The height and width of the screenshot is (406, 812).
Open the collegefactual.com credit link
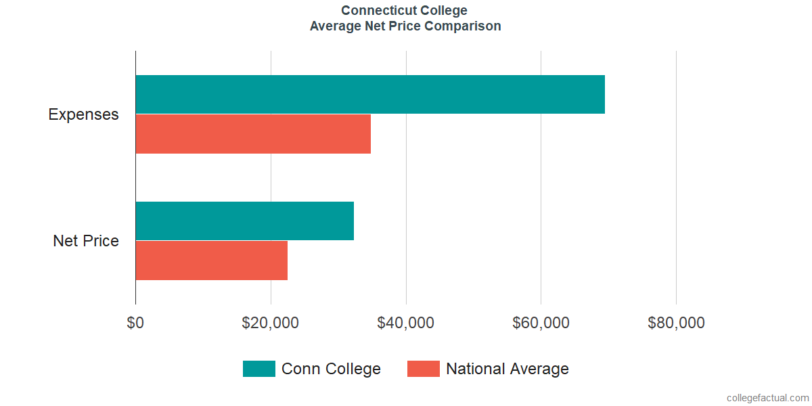click(767, 398)
